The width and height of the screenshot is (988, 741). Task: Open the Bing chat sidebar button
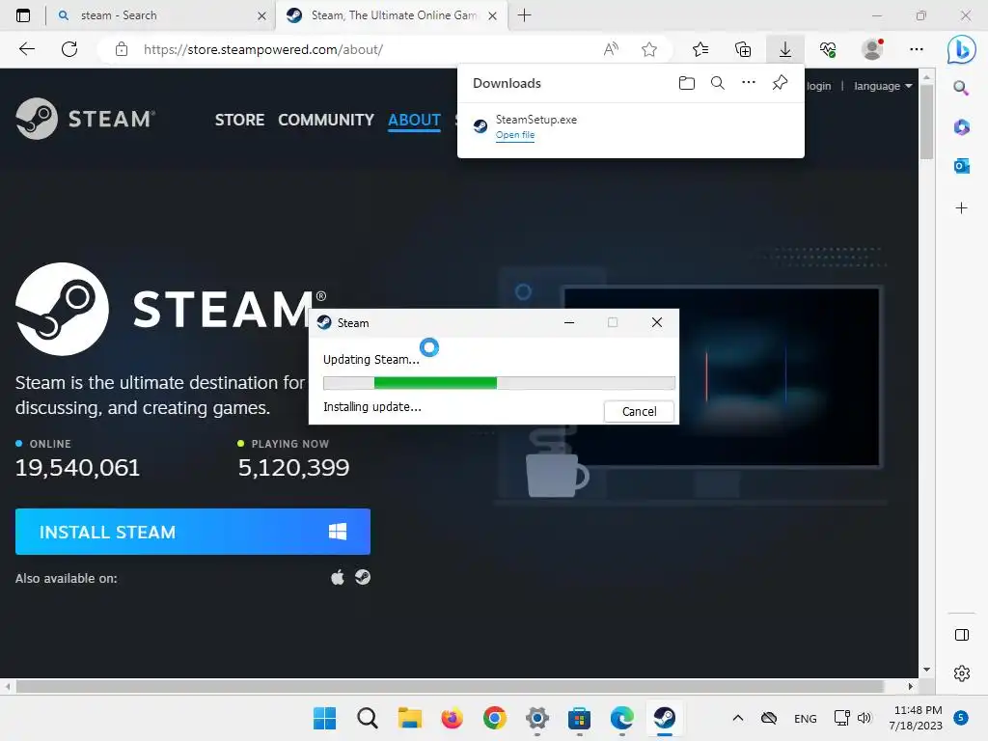click(962, 49)
